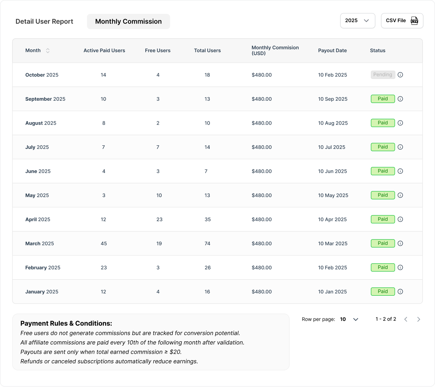
Task: Go to next page arrow
Action: point(419,319)
